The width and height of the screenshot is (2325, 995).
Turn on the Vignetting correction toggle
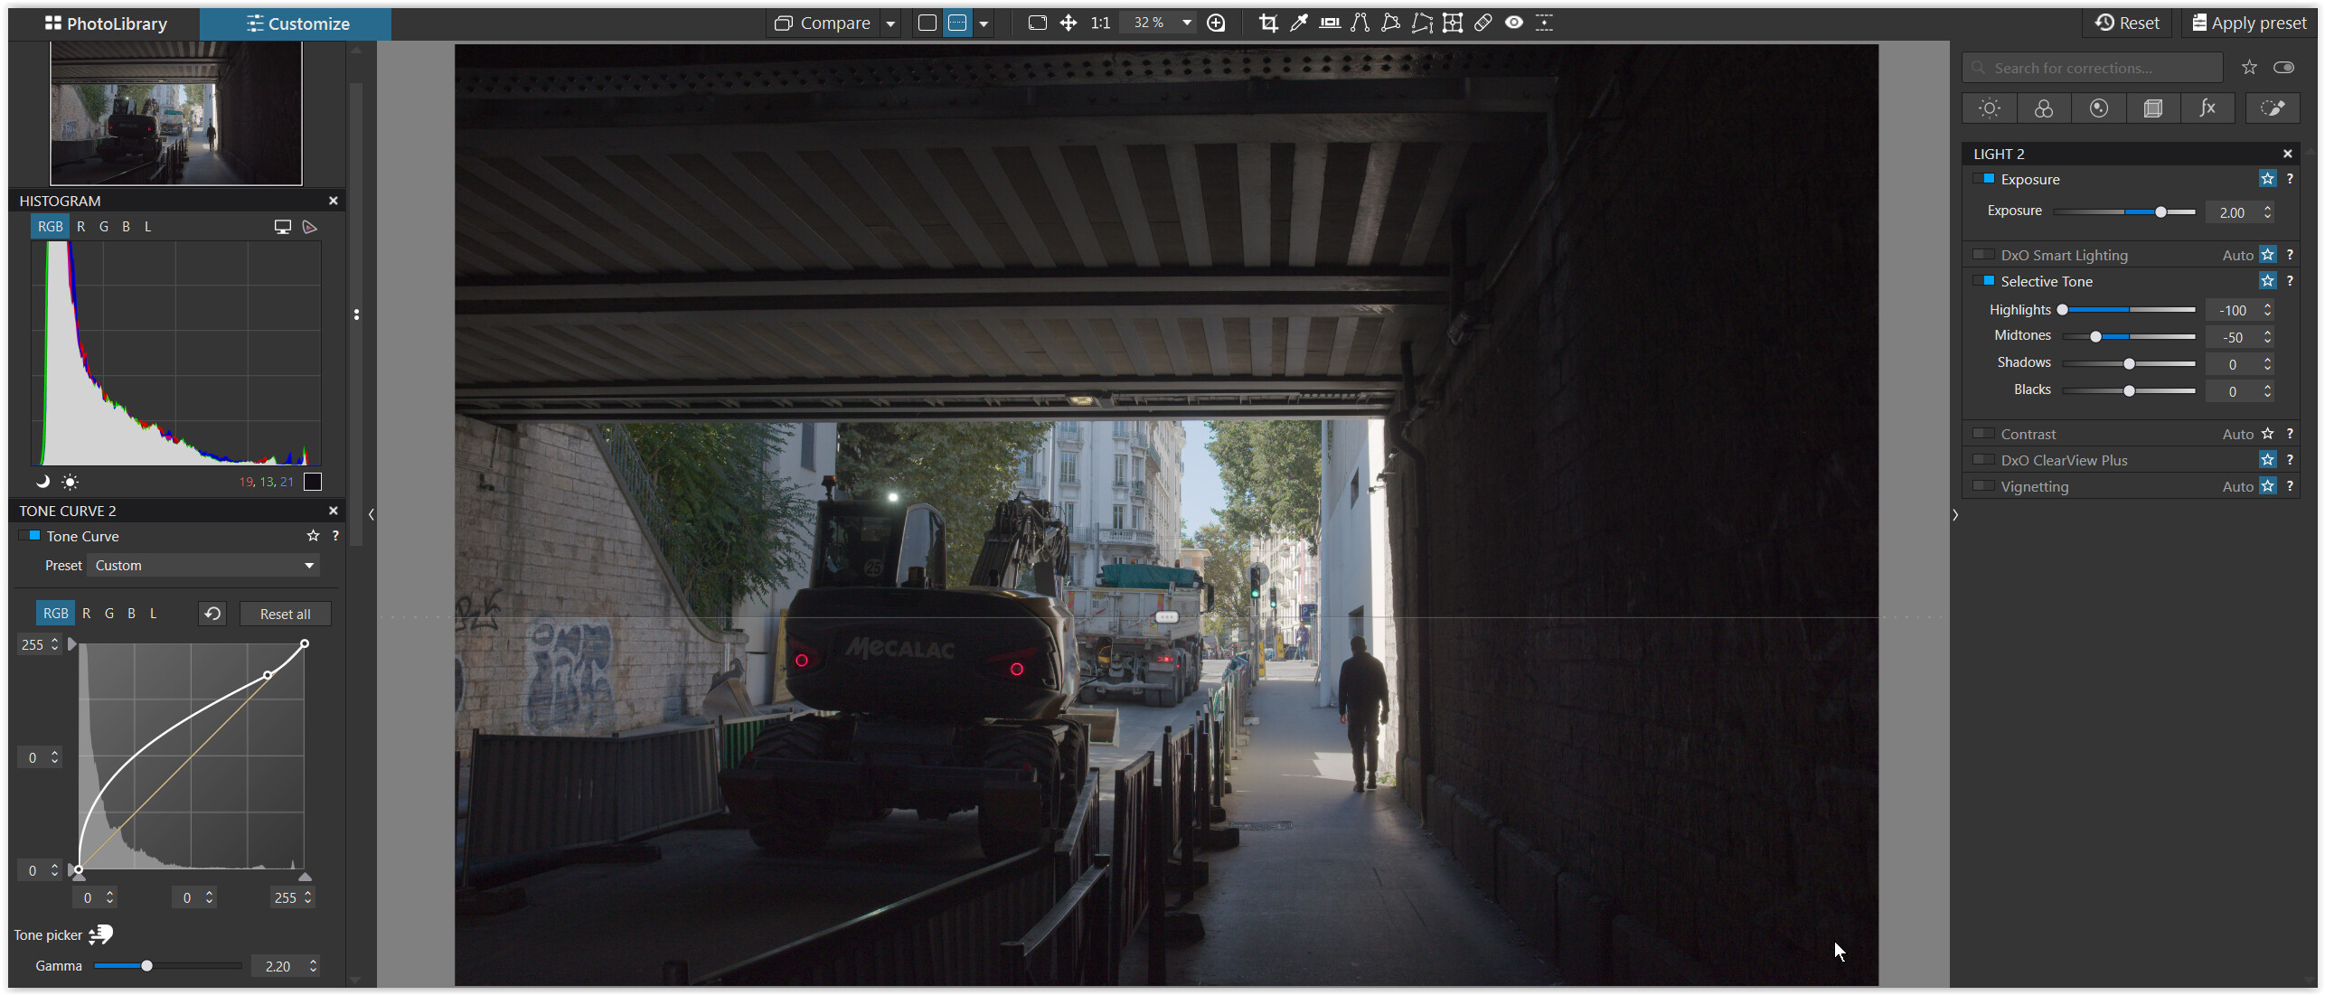tap(1983, 486)
